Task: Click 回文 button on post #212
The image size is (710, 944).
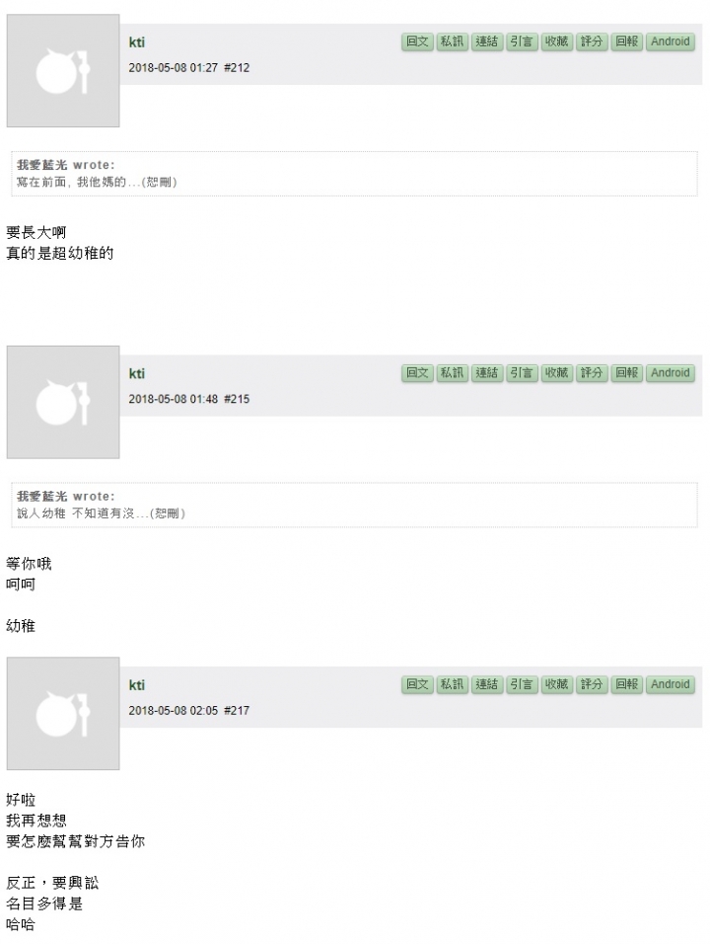Action: pyautogui.click(x=417, y=41)
